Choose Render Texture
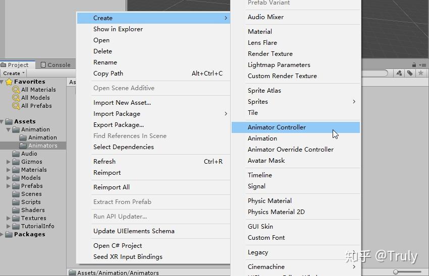The height and width of the screenshot is (276, 429). pyautogui.click(x=296, y=54)
